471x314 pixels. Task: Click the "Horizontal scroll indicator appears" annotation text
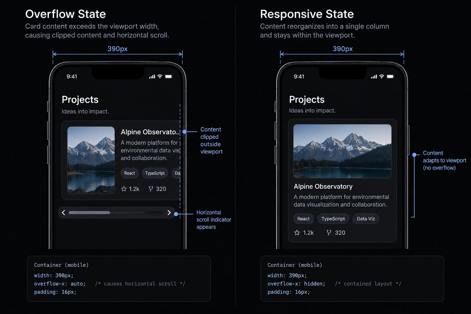tap(214, 220)
